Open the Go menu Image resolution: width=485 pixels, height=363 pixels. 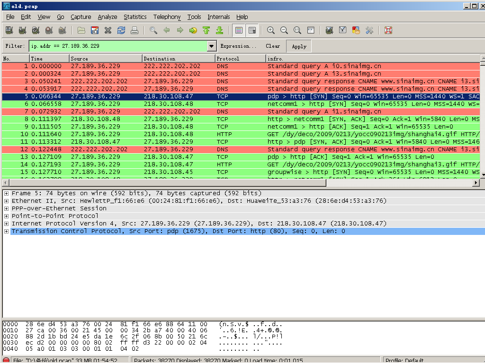tap(60, 17)
